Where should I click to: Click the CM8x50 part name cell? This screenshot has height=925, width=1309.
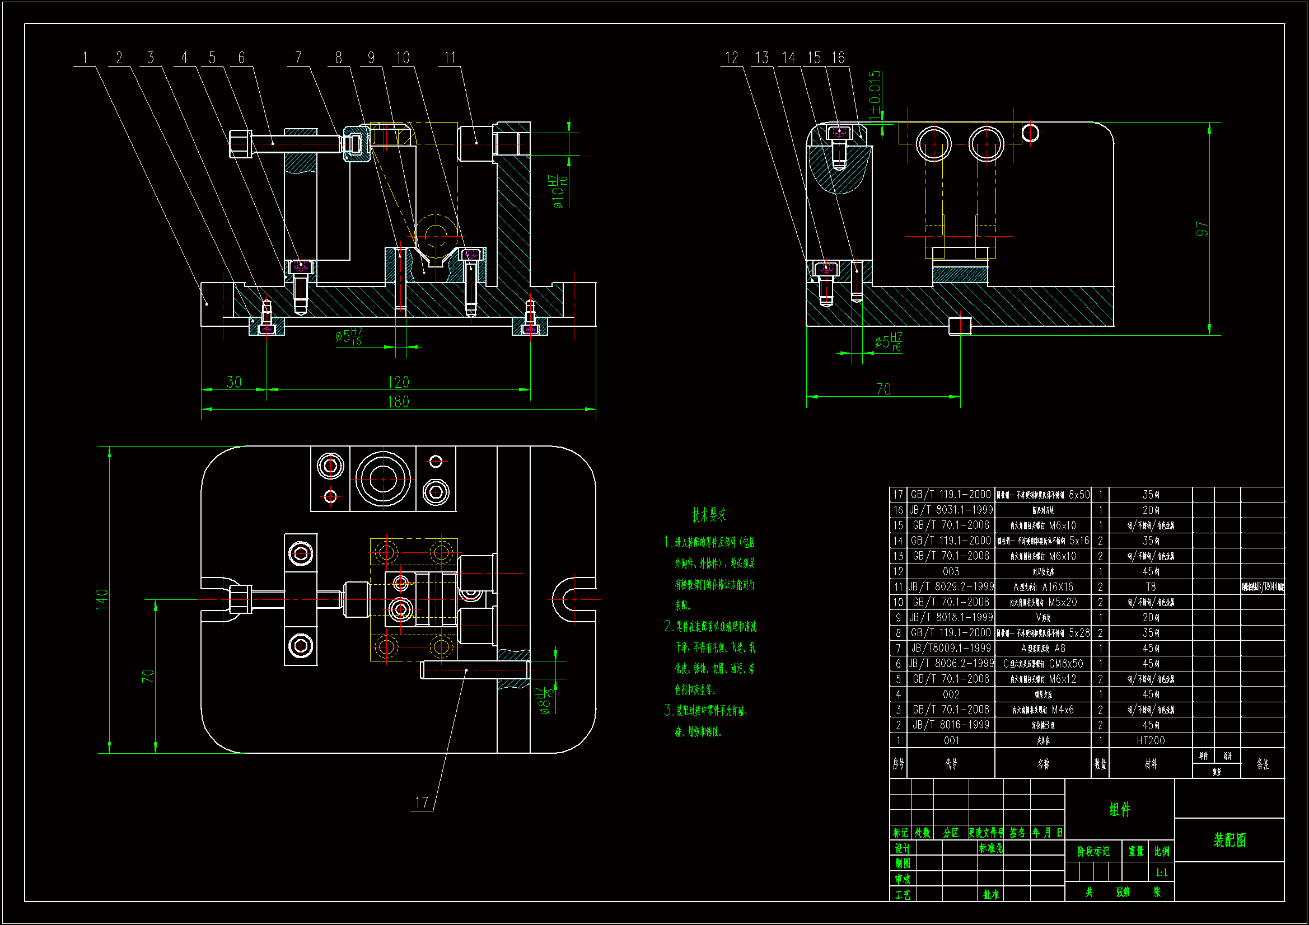click(x=1042, y=664)
